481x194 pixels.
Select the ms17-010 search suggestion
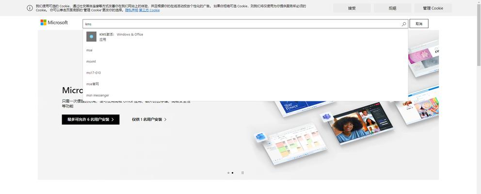(245, 73)
